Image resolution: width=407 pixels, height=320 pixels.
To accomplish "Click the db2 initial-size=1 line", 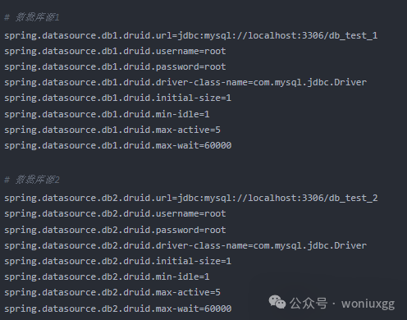I will coord(118,261).
